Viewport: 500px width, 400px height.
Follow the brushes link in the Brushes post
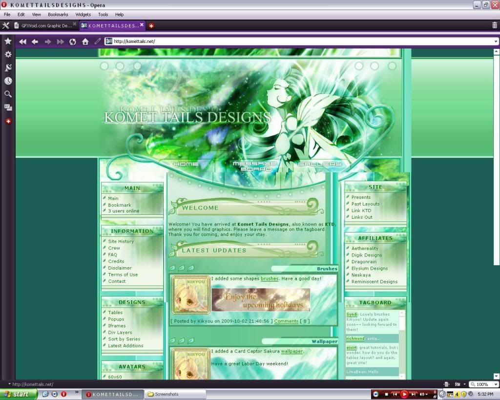(x=270, y=278)
